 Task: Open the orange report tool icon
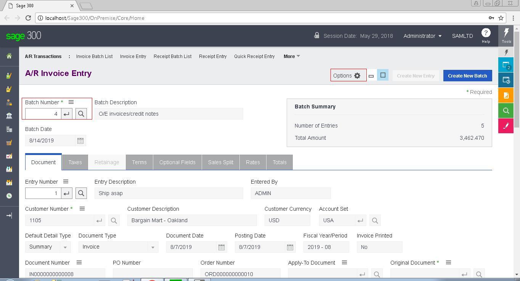click(x=506, y=95)
